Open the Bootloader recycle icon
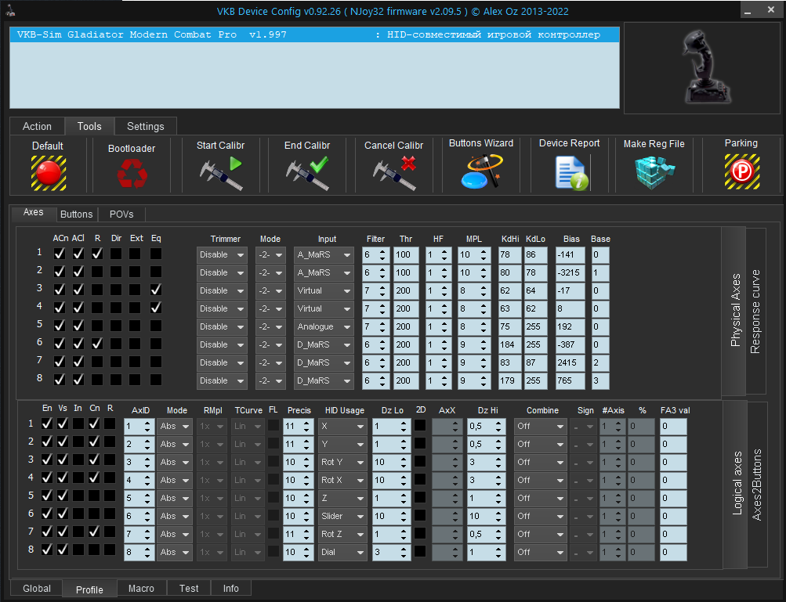 click(131, 173)
